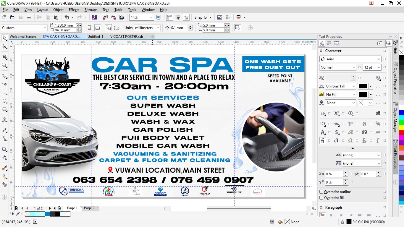Open the Custom page size dropdown
Screen dimensions: 404x227
coord(45,28)
